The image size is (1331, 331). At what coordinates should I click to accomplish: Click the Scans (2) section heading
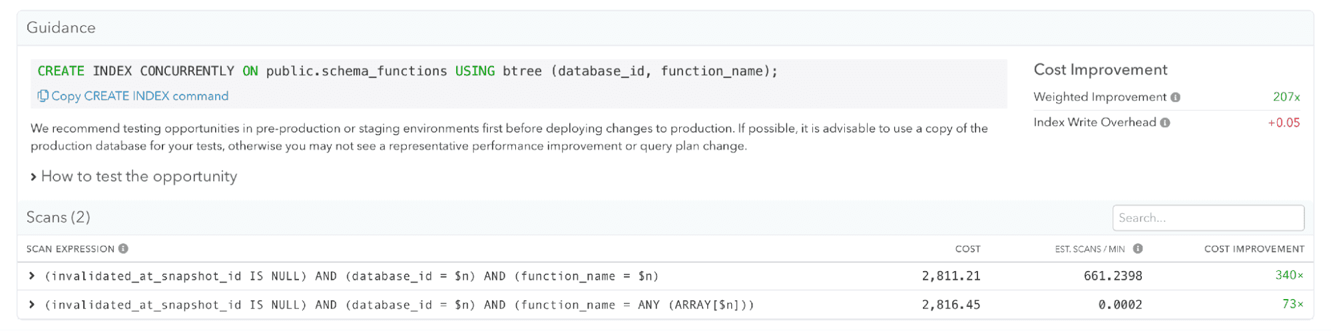[x=58, y=217]
